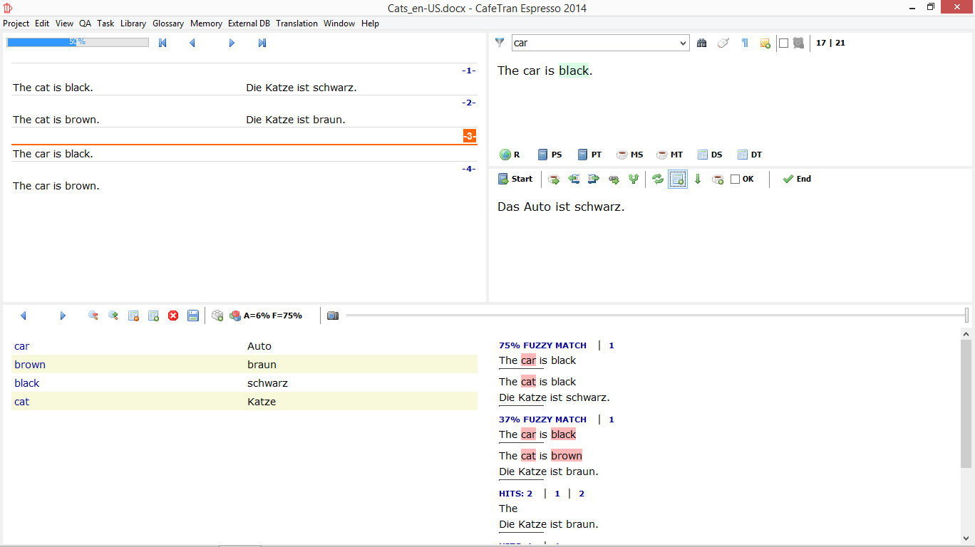Open the Glossary menu

168,24
